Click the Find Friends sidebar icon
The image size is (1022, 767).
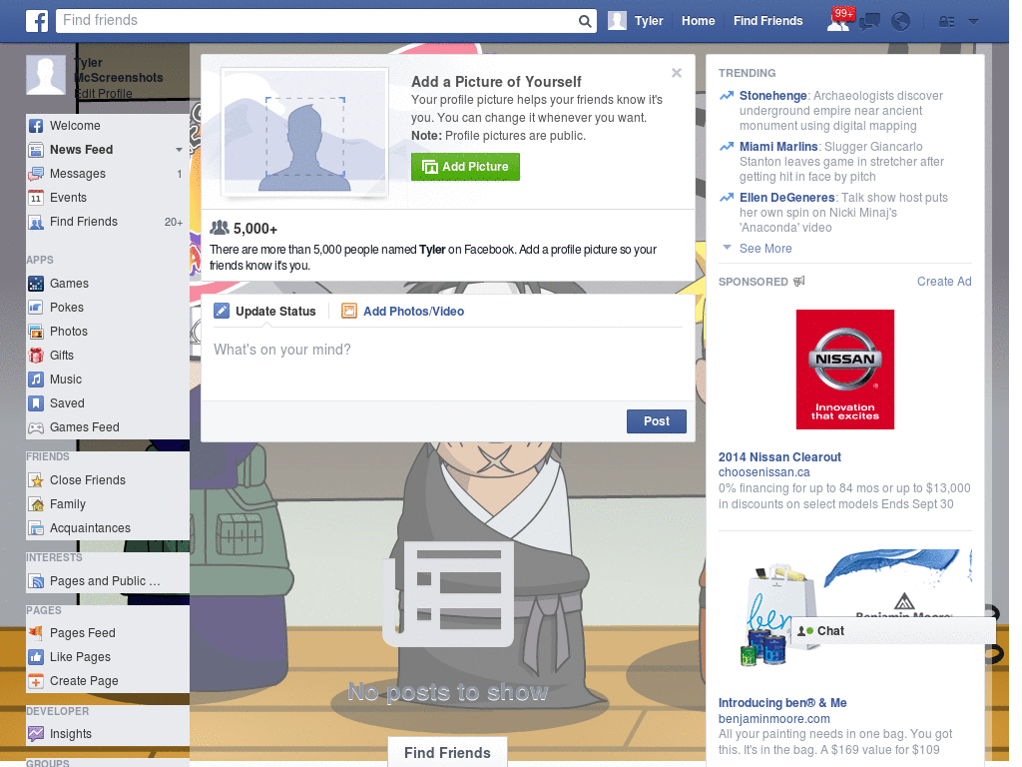coord(36,223)
